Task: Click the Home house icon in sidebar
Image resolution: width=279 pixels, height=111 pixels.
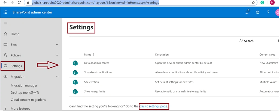Action: click(x=5, y=34)
